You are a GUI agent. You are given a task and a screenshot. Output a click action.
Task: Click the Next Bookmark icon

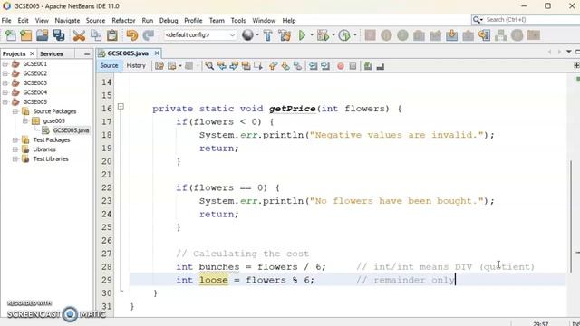tap(285, 66)
